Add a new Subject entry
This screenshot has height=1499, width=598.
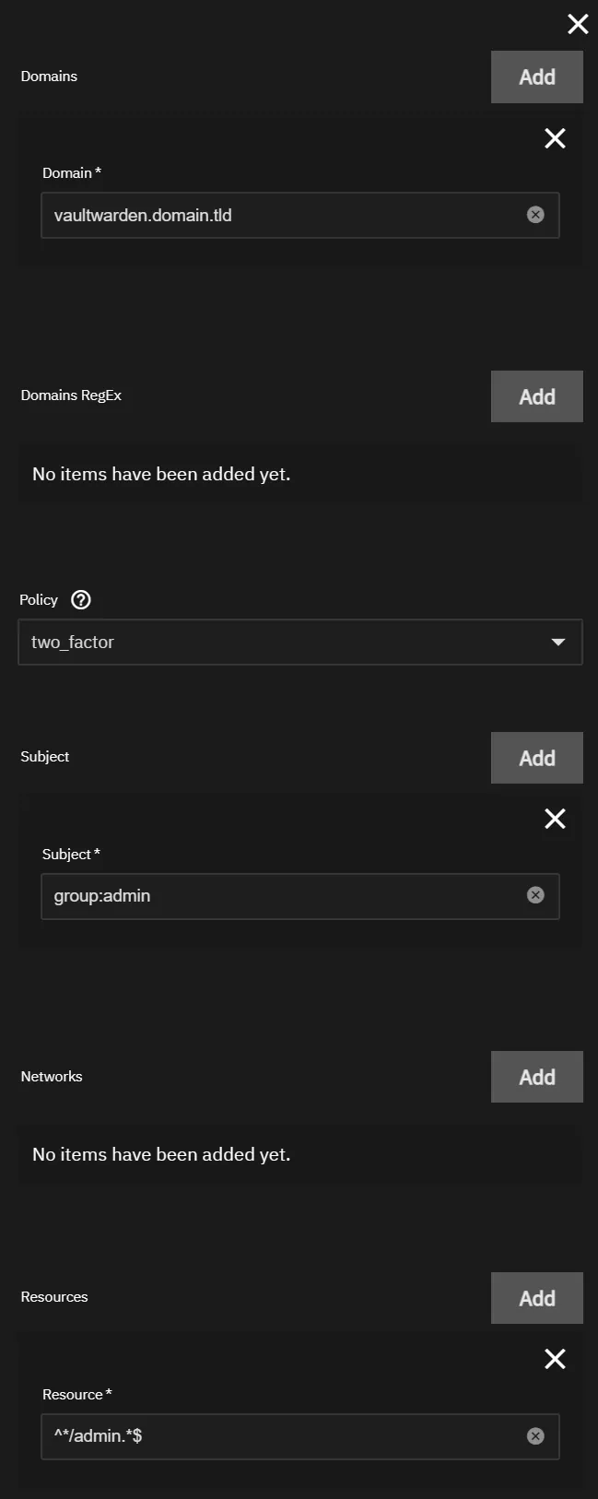coord(536,758)
